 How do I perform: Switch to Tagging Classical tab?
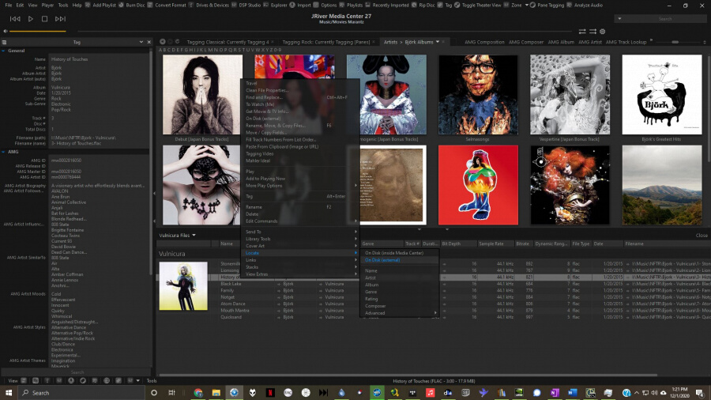pos(228,42)
